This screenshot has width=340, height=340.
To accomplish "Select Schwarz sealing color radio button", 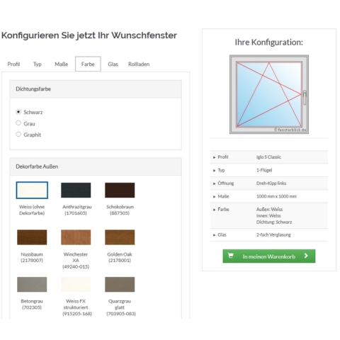I will 18,112.
